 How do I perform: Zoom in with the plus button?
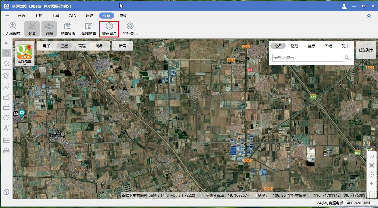coord(372,184)
